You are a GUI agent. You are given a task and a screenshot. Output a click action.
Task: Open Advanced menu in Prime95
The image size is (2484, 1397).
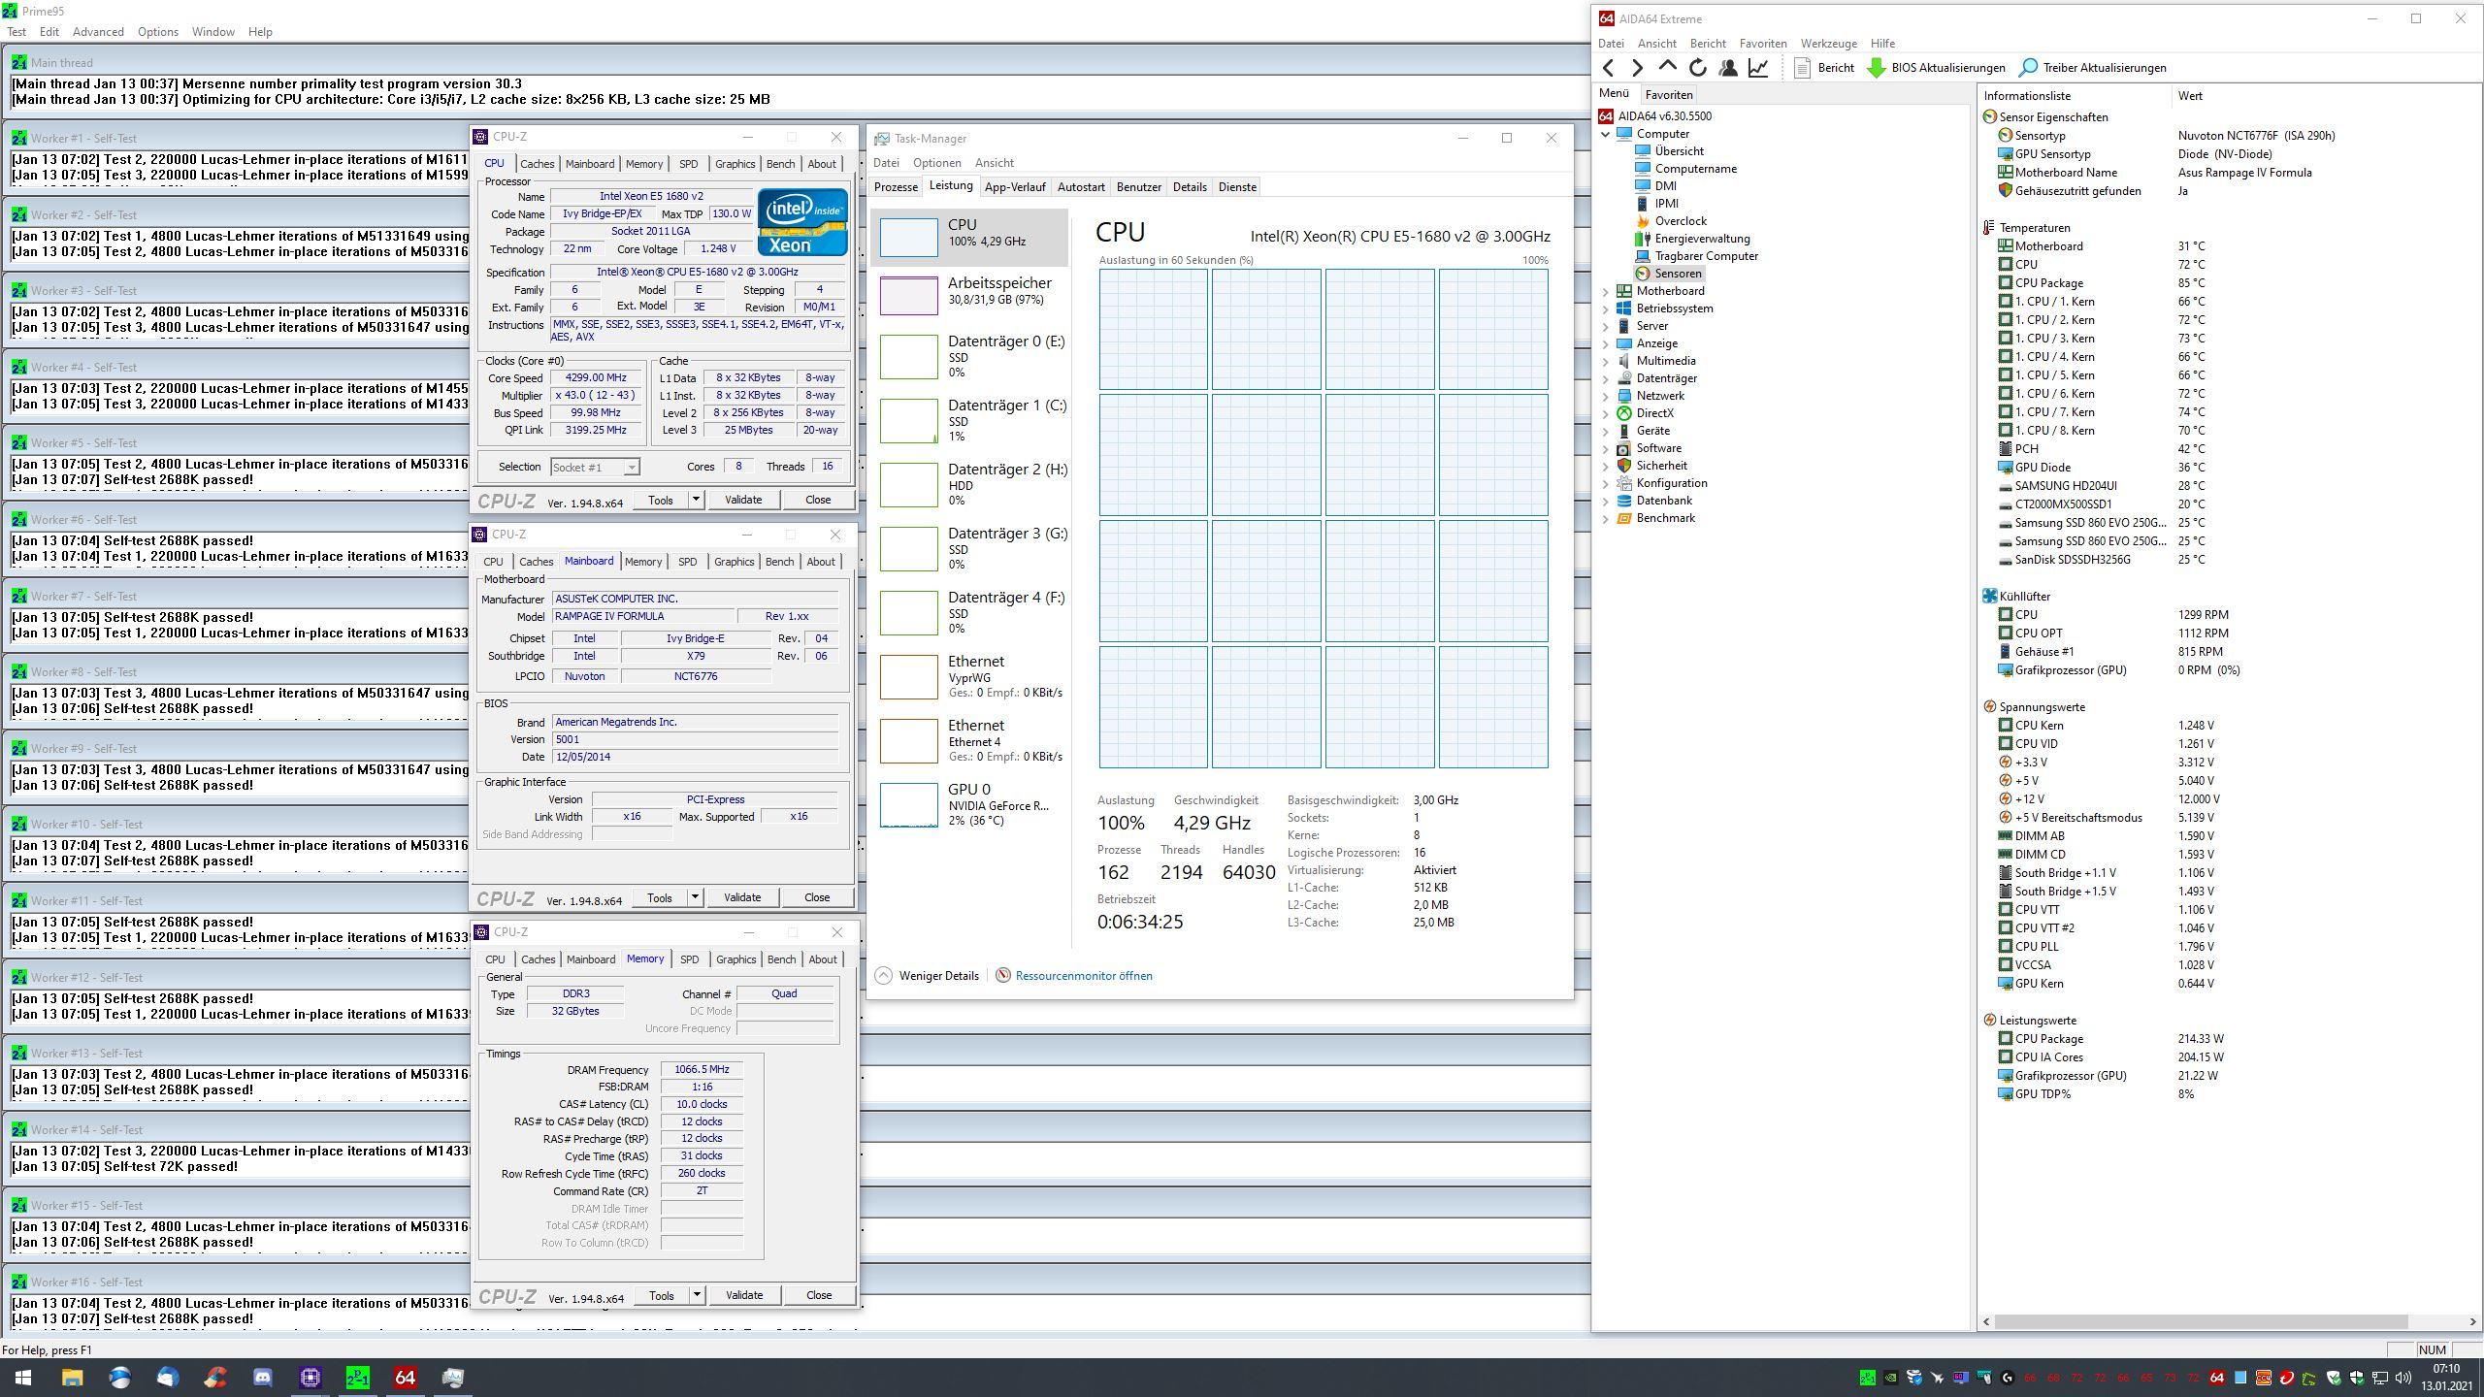[98, 31]
